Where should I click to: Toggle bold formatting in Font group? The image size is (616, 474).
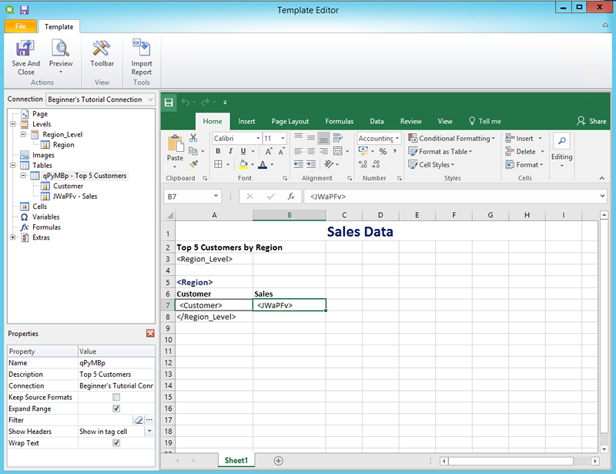tap(219, 152)
